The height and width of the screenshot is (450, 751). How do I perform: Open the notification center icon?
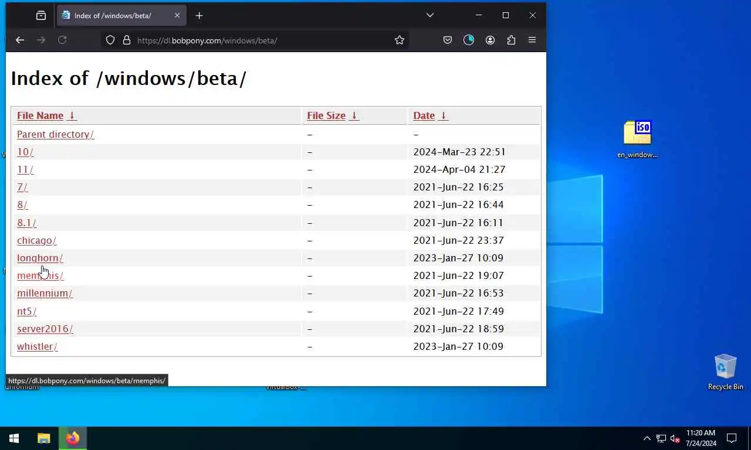coord(732,438)
